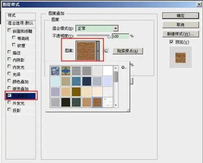Click the 贴紧原点(A) button
The image size is (203, 163).
pyautogui.click(x=127, y=51)
